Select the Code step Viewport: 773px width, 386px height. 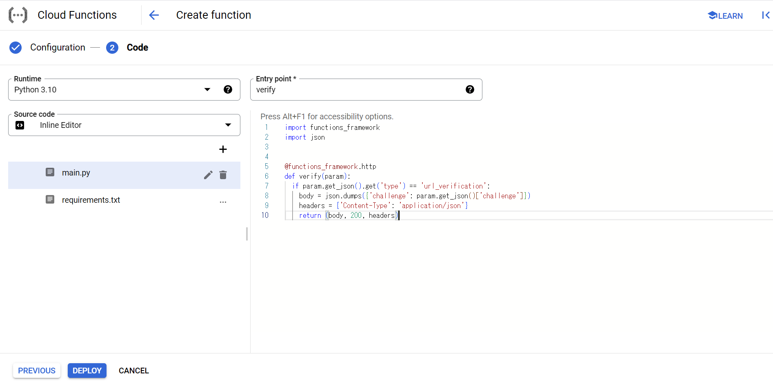pos(137,48)
